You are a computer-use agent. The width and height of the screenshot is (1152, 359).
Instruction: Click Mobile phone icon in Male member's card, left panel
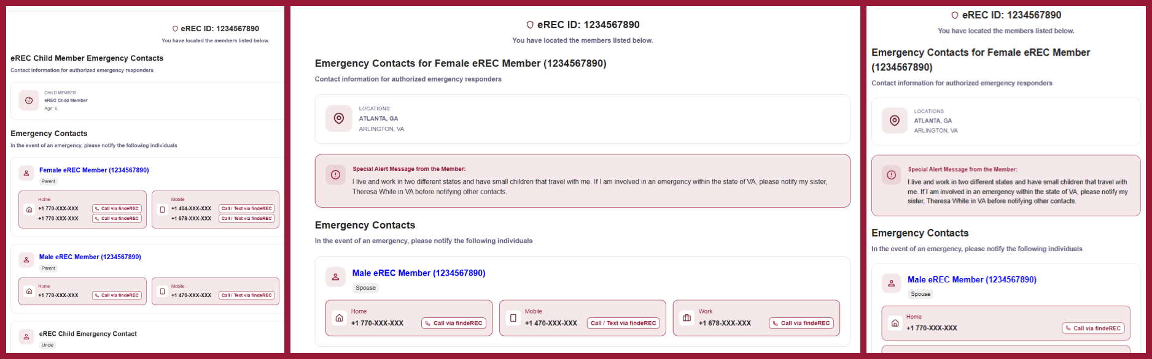pyautogui.click(x=162, y=291)
